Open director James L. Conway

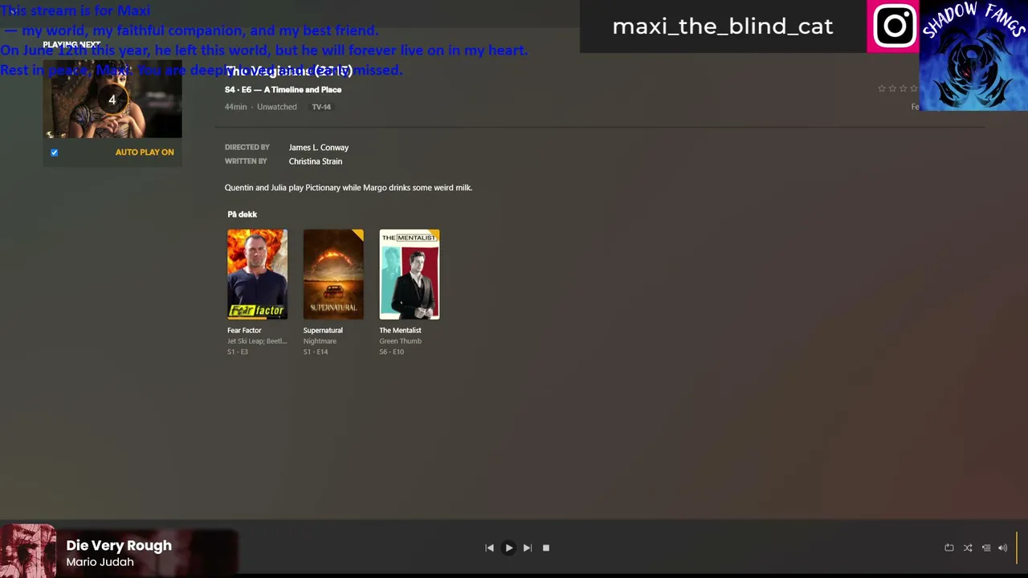pyautogui.click(x=319, y=148)
